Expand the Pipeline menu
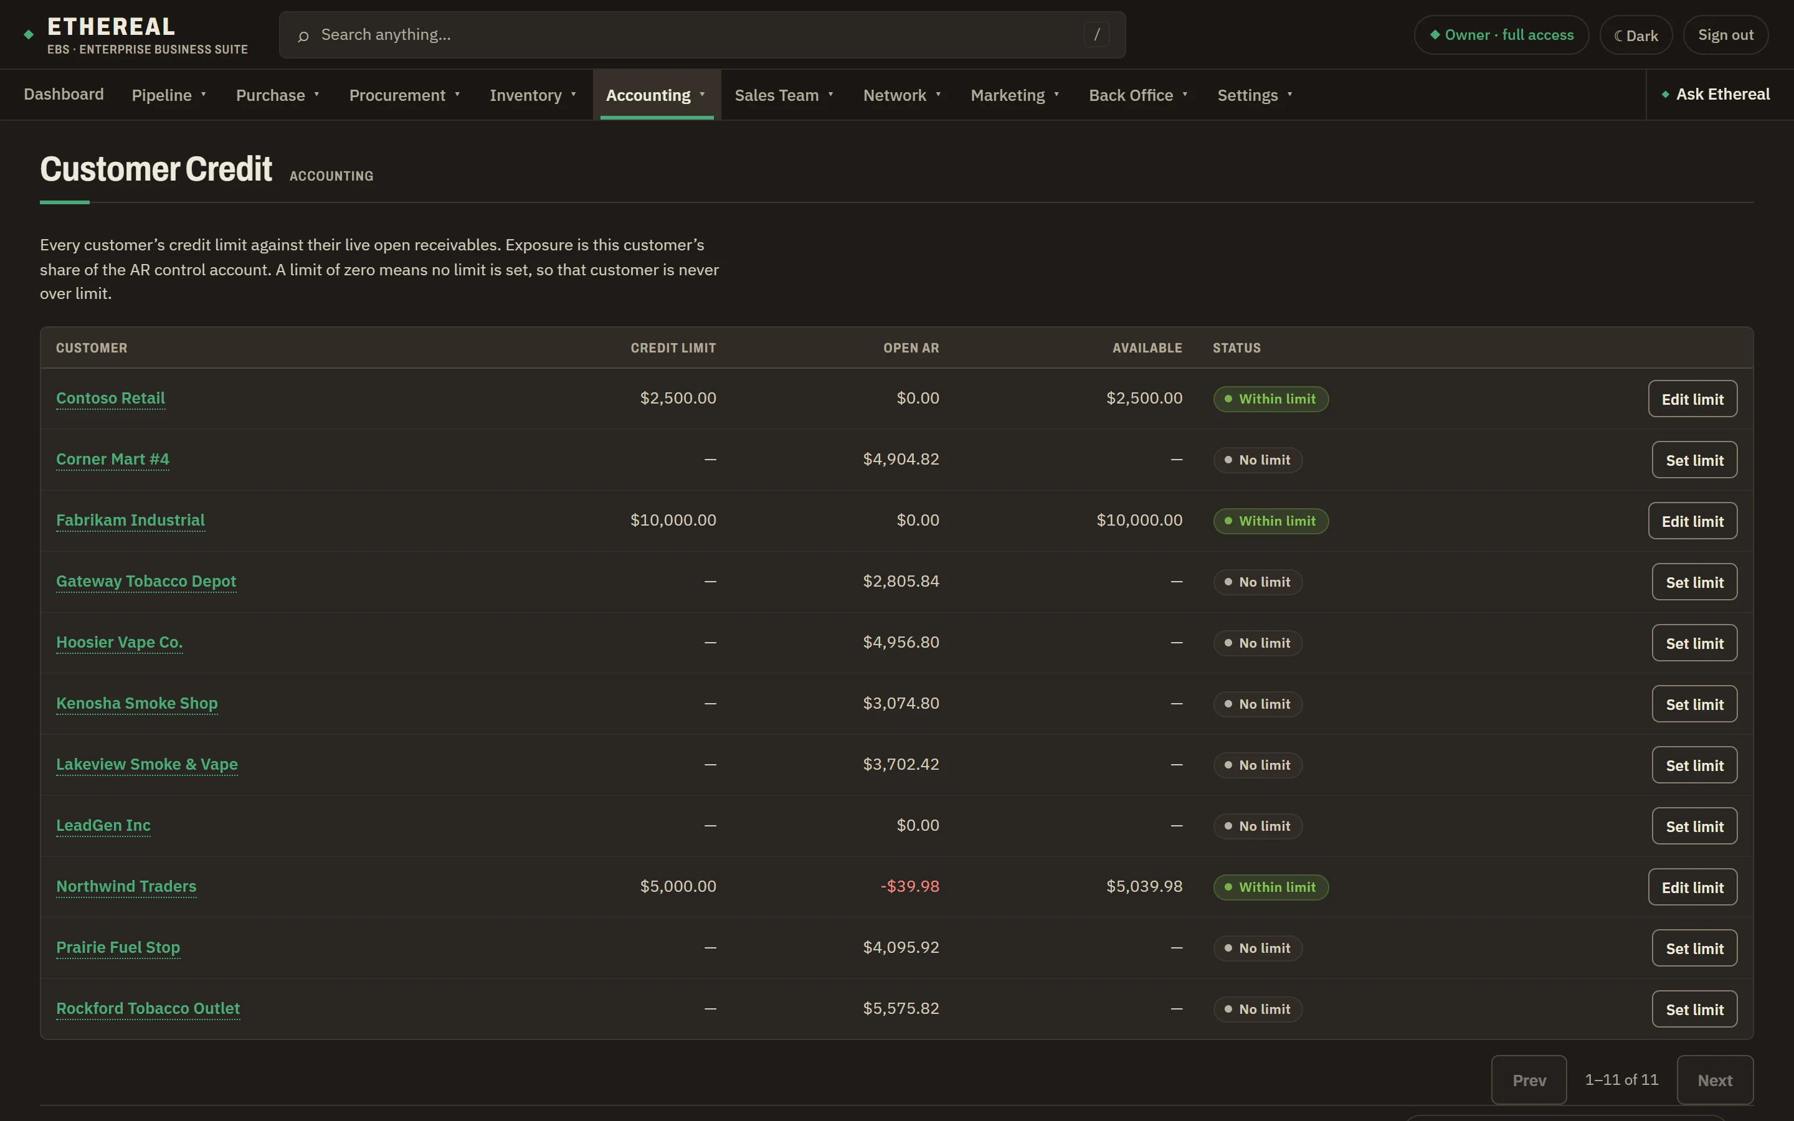This screenshot has width=1794, height=1121. (169, 95)
